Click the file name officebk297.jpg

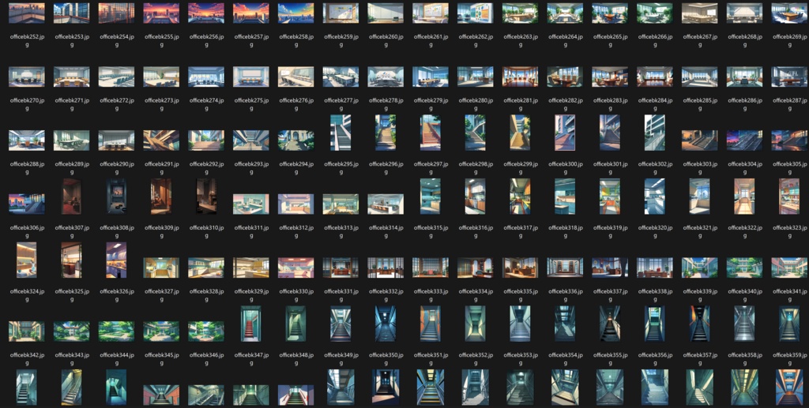tap(431, 168)
